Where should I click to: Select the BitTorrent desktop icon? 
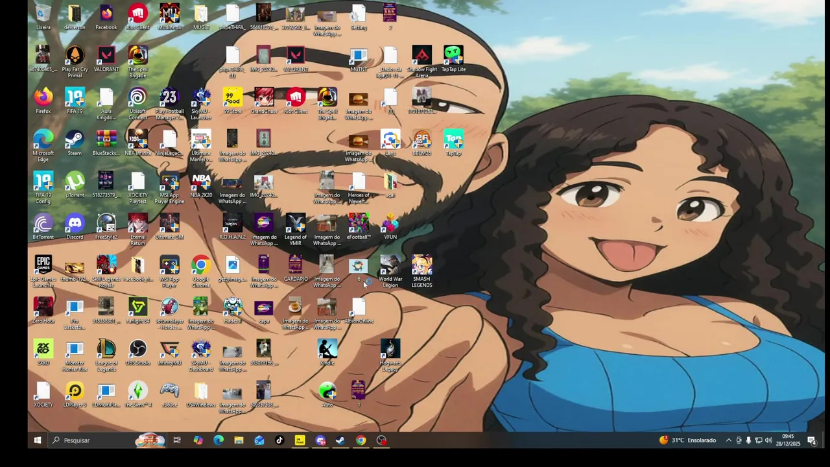click(43, 227)
